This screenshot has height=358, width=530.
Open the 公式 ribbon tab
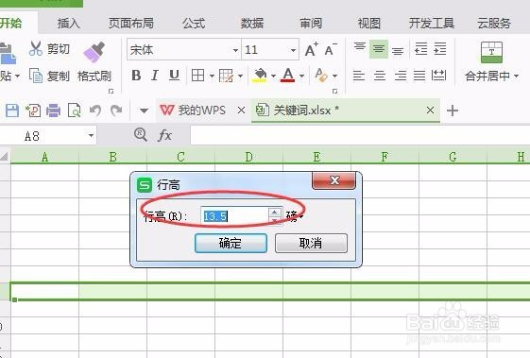click(194, 24)
